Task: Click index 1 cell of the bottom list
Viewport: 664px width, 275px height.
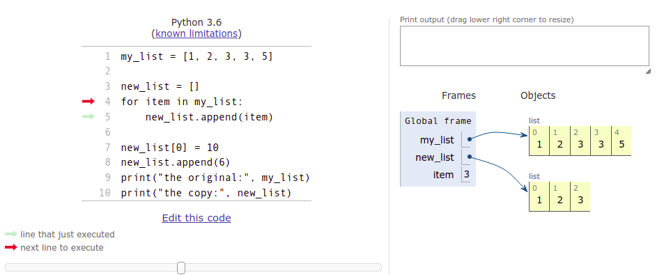Action: 559,196
